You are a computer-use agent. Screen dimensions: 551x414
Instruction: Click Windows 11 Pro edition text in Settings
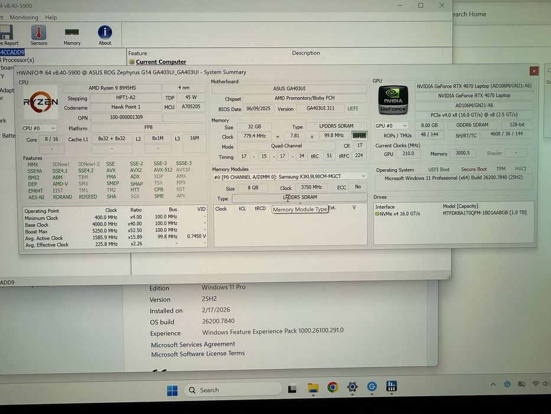(x=223, y=287)
